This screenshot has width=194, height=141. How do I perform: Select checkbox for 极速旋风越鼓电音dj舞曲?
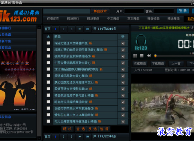click(48, 76)
